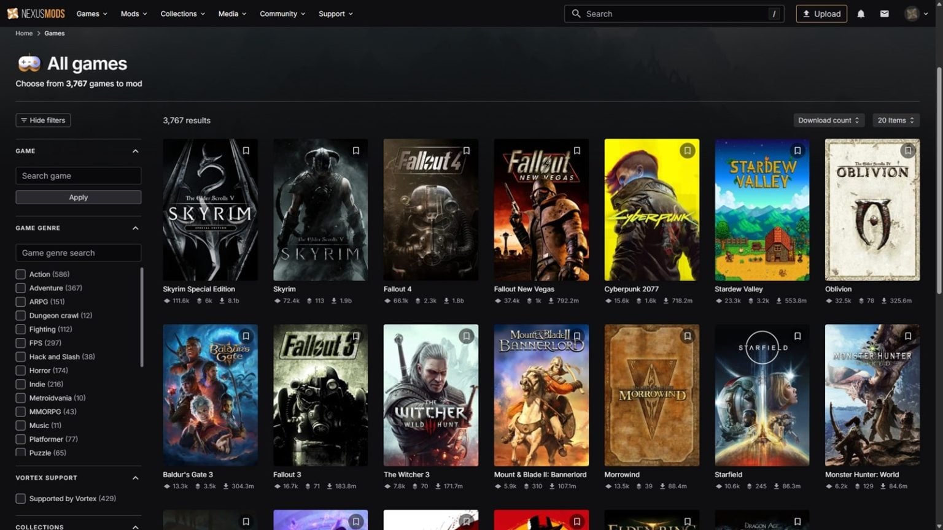The width and height of the screenshot is (943, 530).
Task: Open the 20 Items per page dropdown
Action: coord(895,120)
